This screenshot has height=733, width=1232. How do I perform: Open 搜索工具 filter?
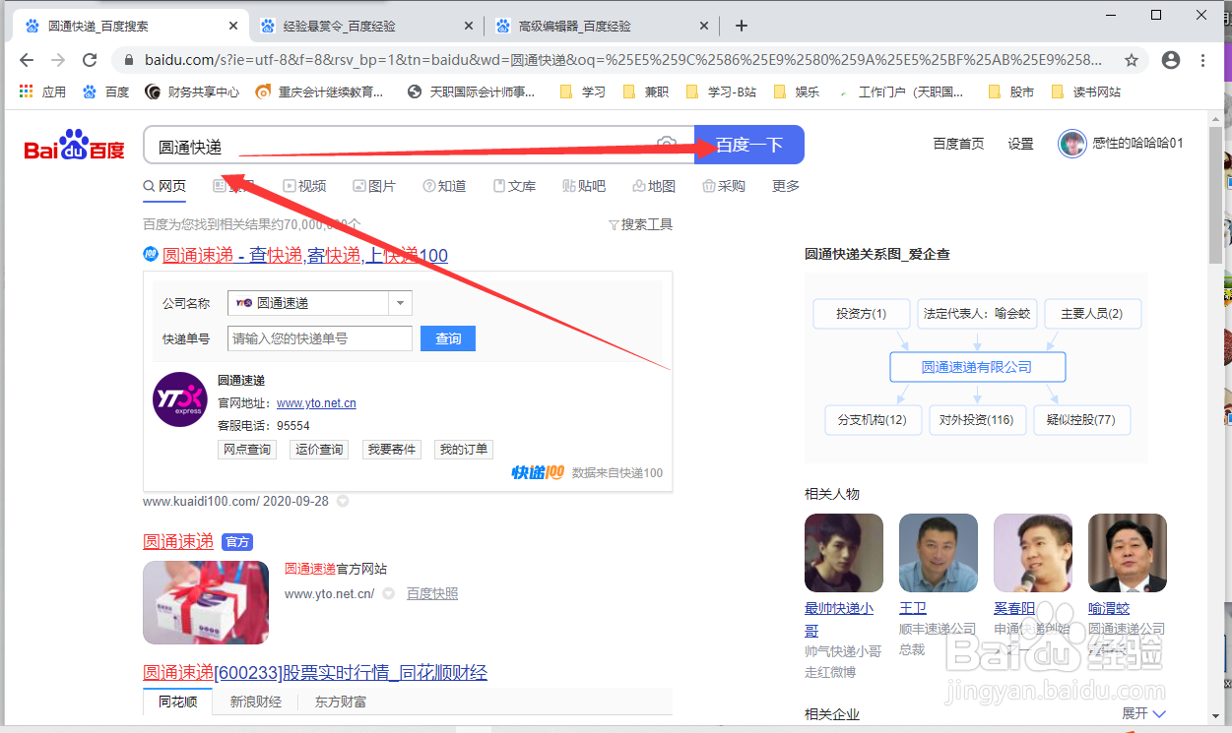click(x=641, y=224)
